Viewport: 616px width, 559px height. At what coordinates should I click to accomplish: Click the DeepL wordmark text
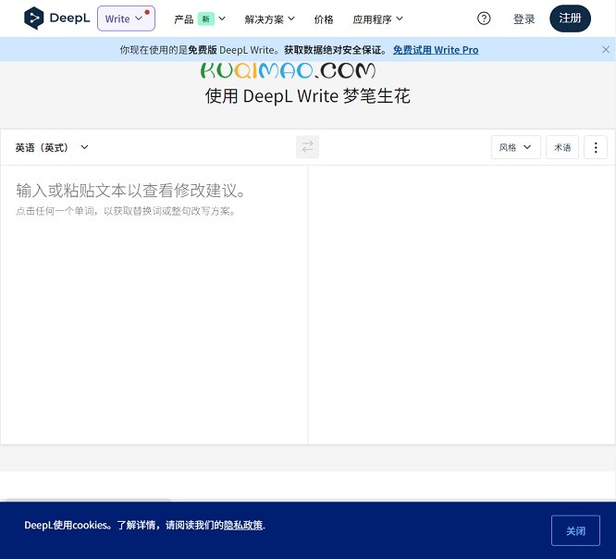pyautogui.click(x=69, y=19)
